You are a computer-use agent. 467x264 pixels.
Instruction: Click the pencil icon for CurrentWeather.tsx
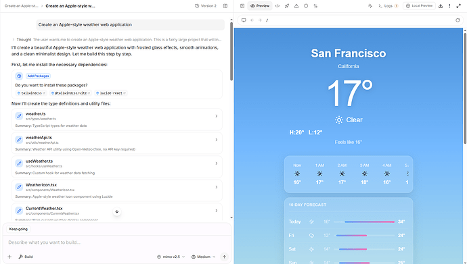(x=19, y=211)
